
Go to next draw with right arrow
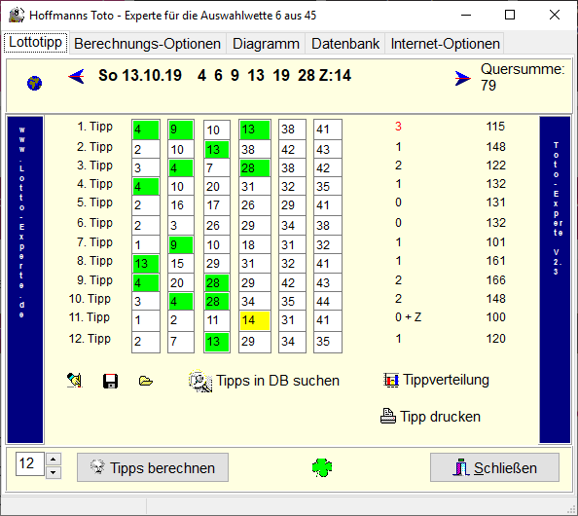(462, 78)
